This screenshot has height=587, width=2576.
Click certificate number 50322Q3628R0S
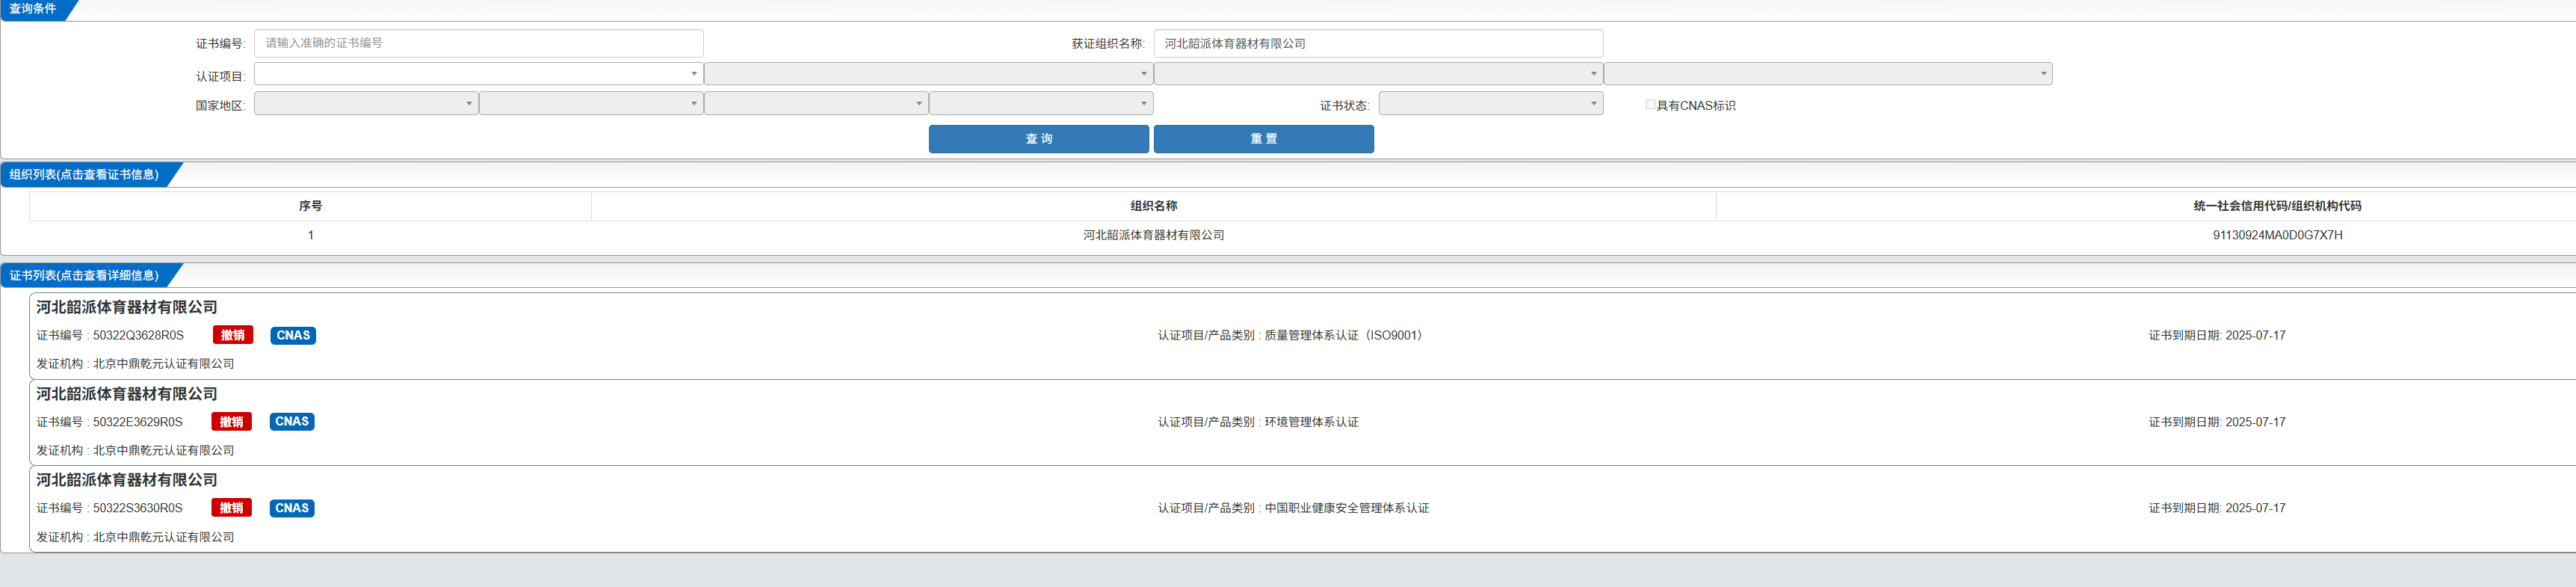tap(138, 335)
